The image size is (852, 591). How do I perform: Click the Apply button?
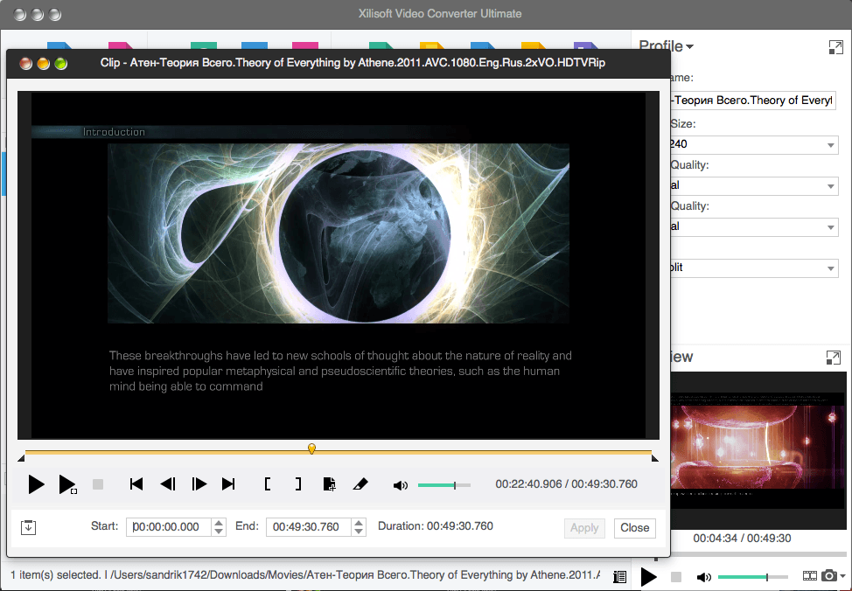[584, 528]
